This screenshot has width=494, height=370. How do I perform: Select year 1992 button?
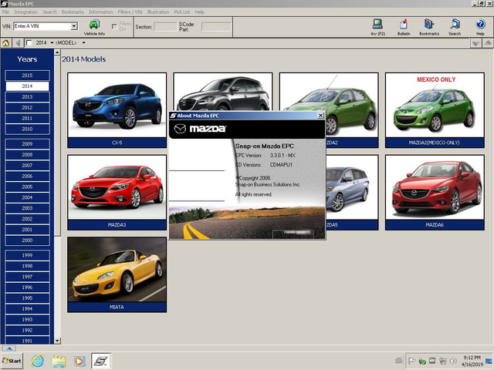pos(27,330)
